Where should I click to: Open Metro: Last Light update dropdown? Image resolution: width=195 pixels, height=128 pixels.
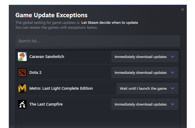click(x=147, y=88)
